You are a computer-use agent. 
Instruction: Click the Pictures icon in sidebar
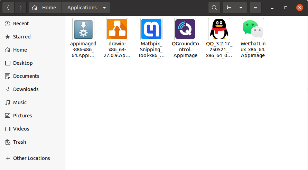point(8,116)
